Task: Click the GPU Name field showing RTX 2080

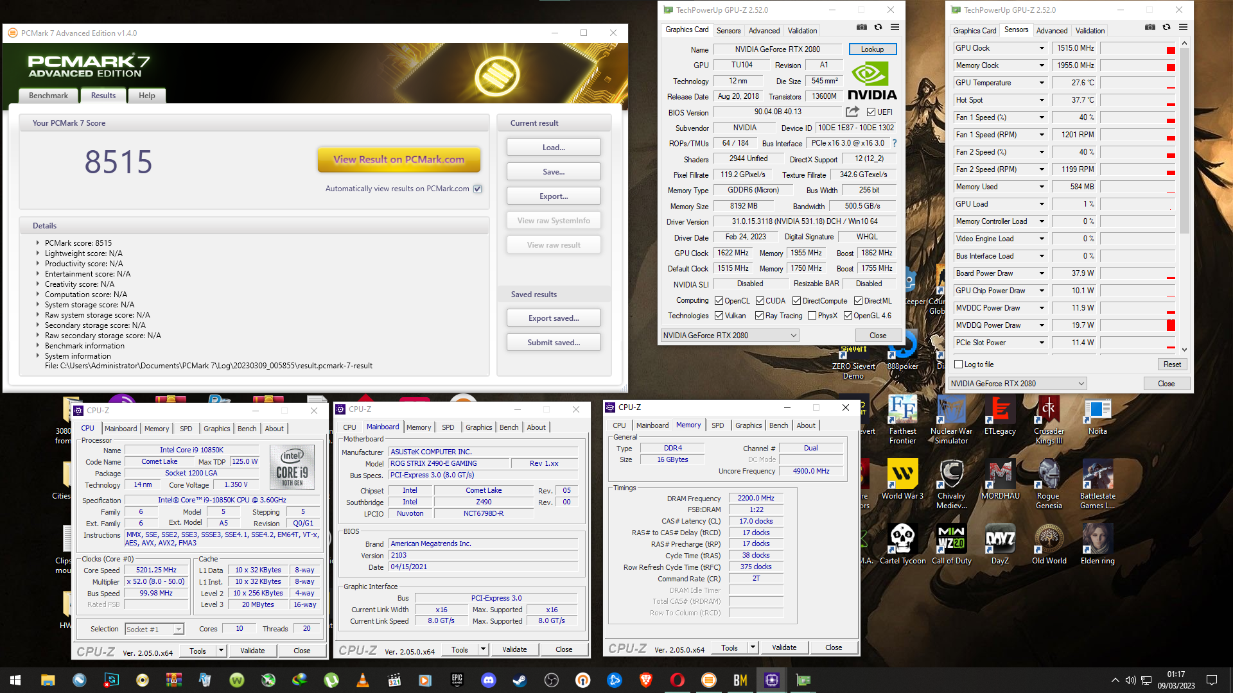Action: (778, 49)
